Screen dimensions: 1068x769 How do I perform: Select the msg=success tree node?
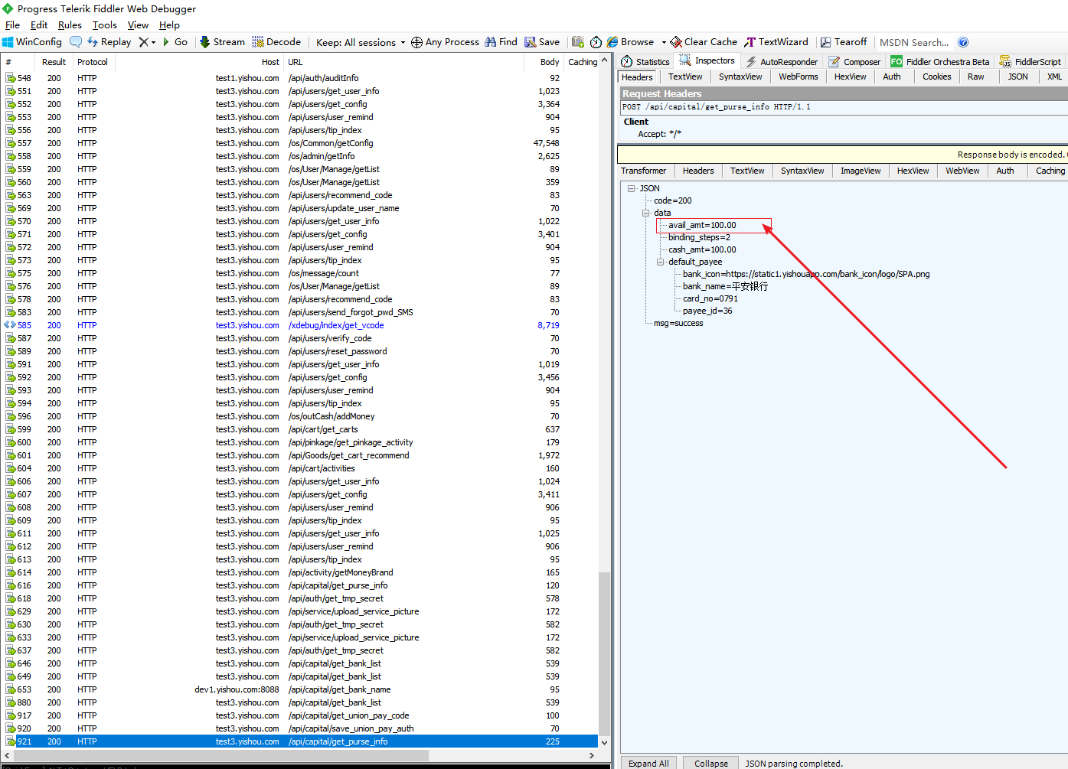[678, 323]
